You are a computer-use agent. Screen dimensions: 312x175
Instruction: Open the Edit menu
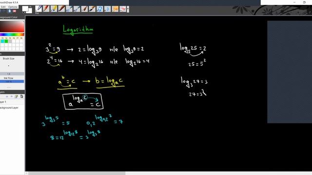pyautogui.click(x=3, y=7)
